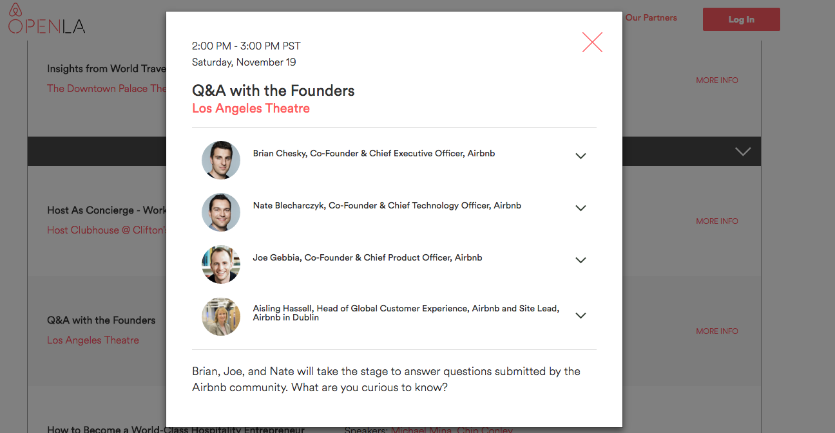Open More Info for World Travel insights session
Screen dimensions: 835x433
coord(717,80)
